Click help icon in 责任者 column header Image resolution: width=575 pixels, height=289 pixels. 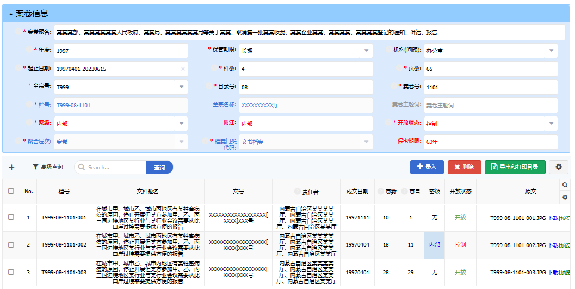[298, 191]
